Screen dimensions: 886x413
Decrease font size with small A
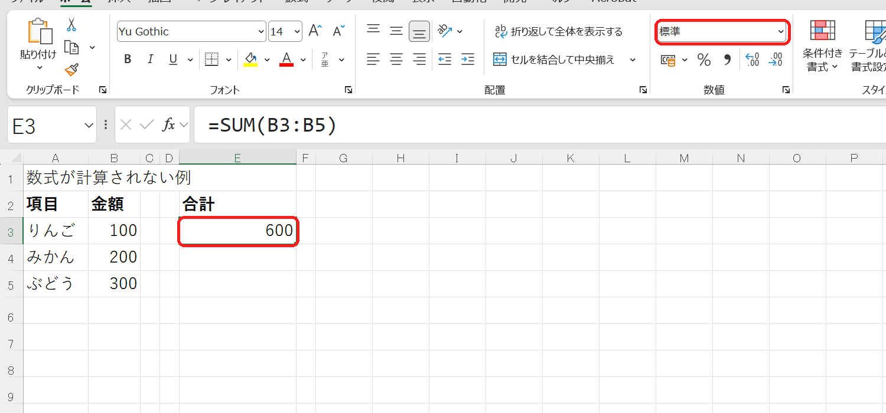(x=338, y=31)
